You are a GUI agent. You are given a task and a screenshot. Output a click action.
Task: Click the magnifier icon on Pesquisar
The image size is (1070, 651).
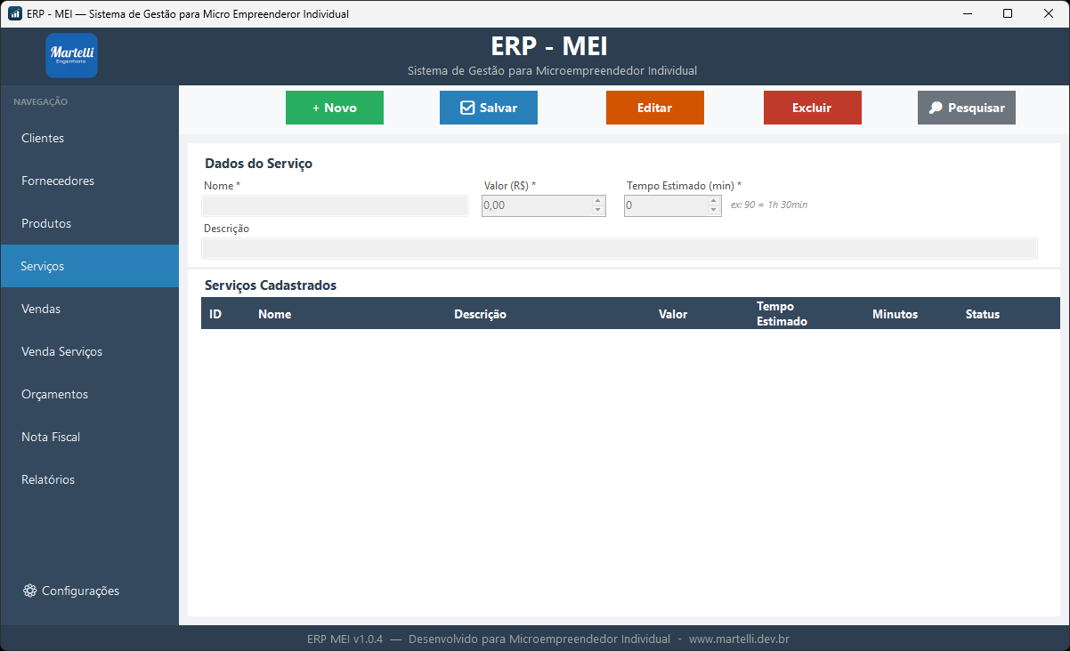click(936, 108)
